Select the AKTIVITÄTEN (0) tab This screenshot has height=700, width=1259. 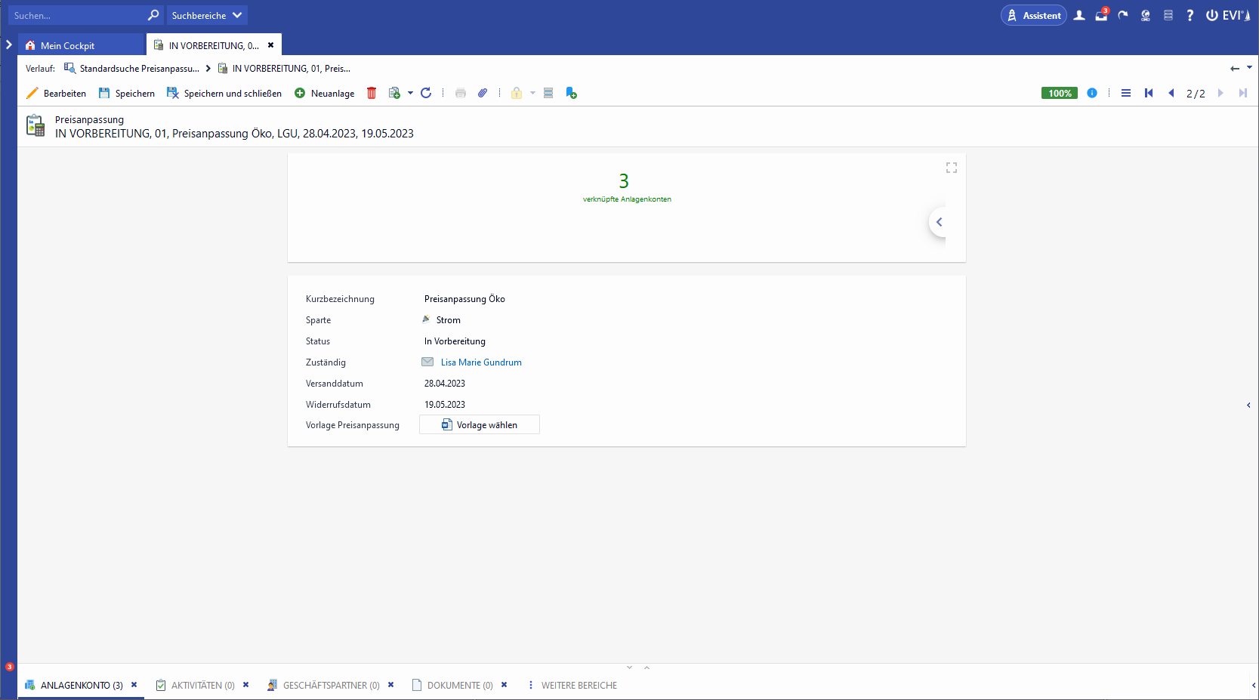click(x=202, y=685)
